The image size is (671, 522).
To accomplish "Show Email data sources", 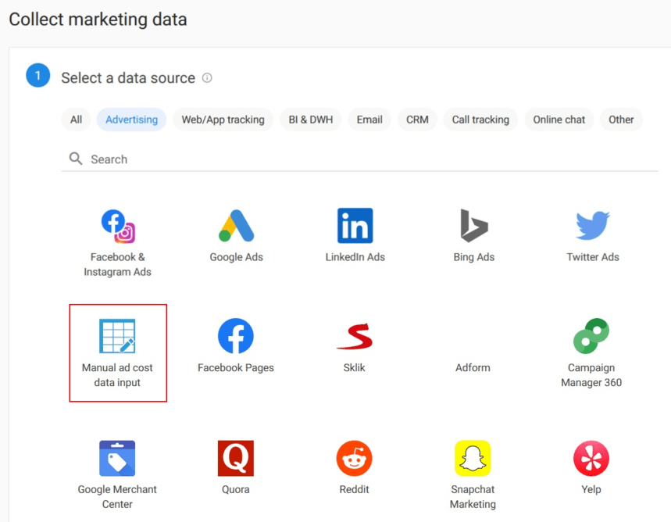I will 369,120.
